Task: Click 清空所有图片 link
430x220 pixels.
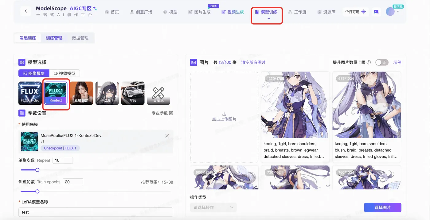Action: 253,62
